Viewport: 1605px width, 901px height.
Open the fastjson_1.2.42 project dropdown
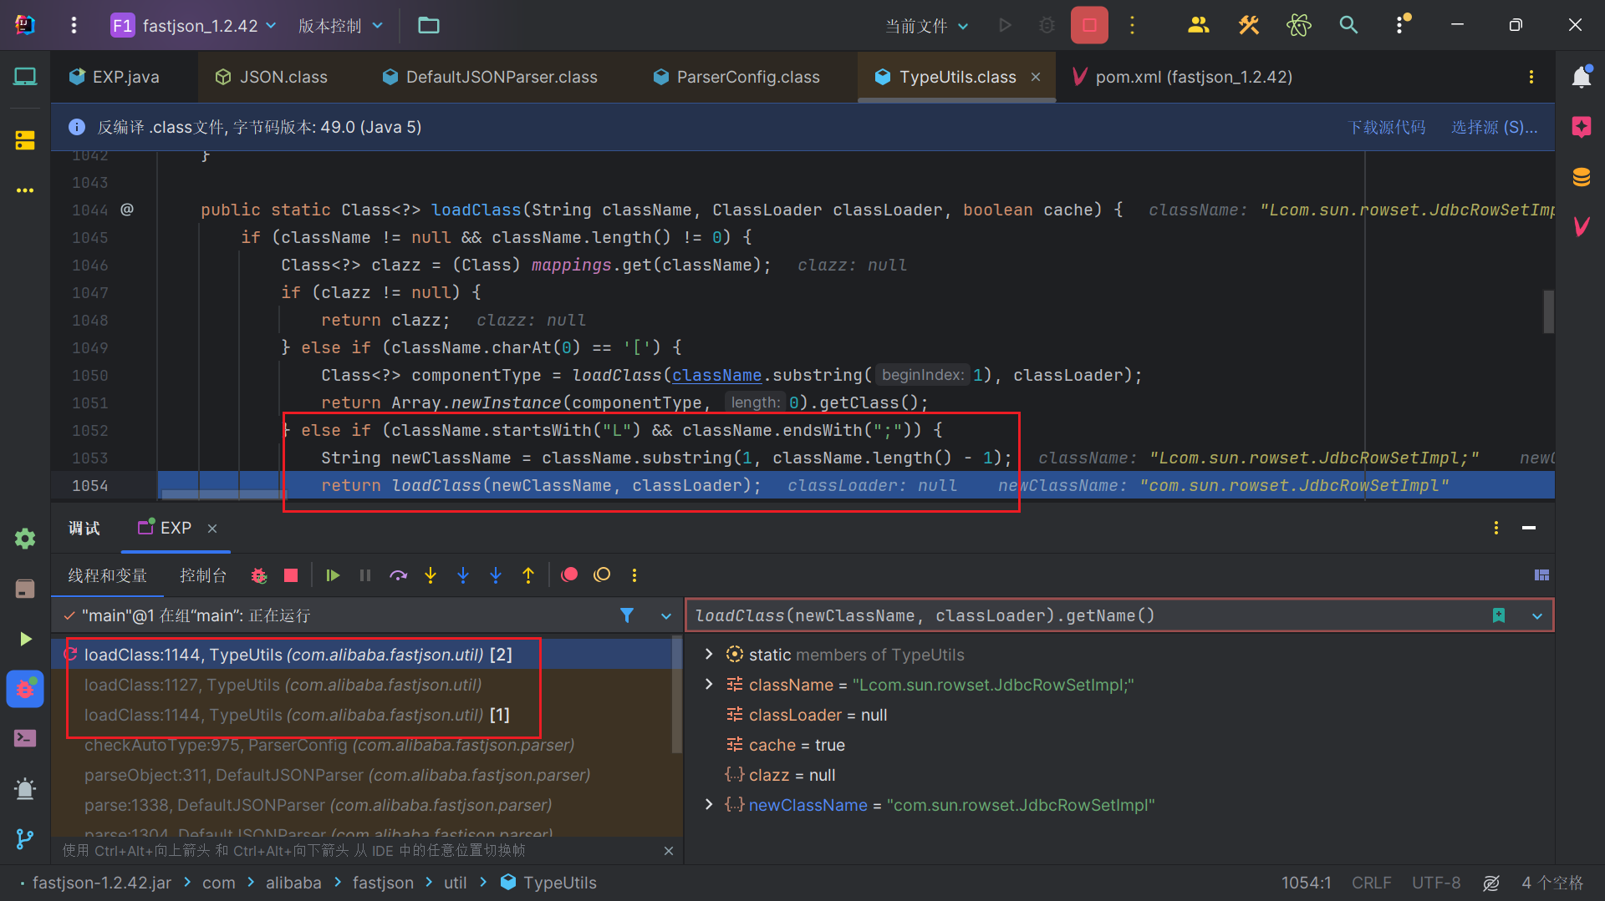click(x=193, y=25)
